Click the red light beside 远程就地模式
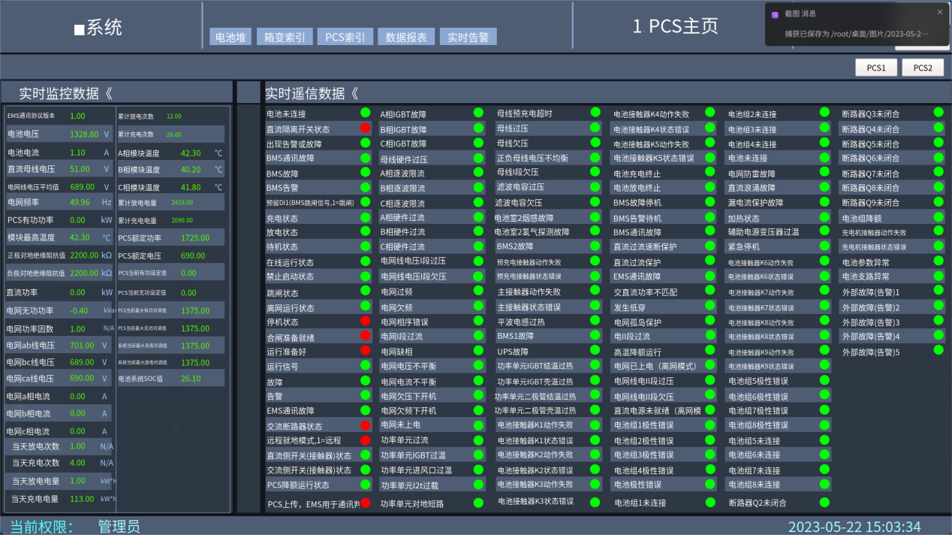Screen dimensions: 952x535 [x=365, y=440]
